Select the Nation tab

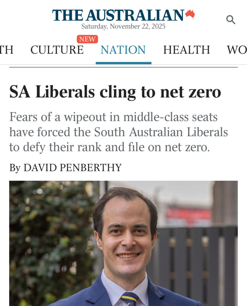point(123,50)
